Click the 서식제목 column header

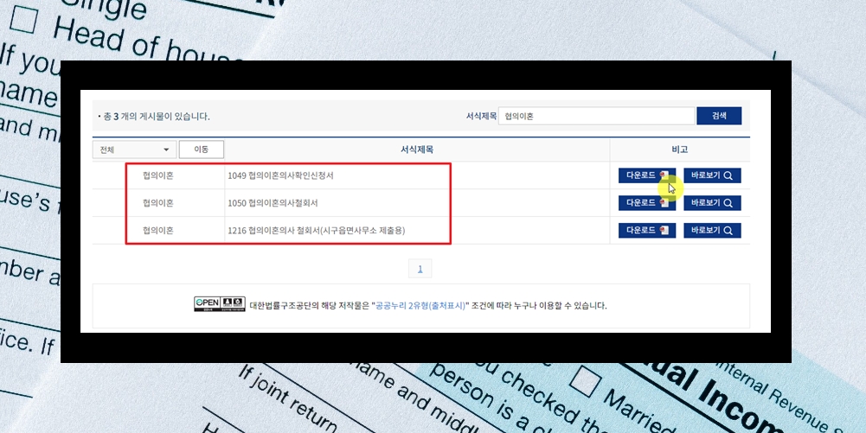click(417, 150)
